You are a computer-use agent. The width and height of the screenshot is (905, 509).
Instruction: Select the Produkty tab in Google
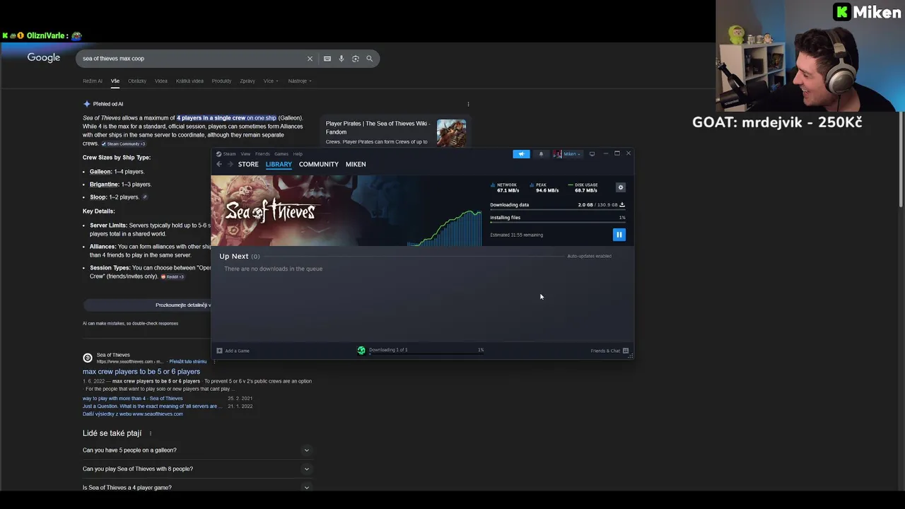coord(221,81)
